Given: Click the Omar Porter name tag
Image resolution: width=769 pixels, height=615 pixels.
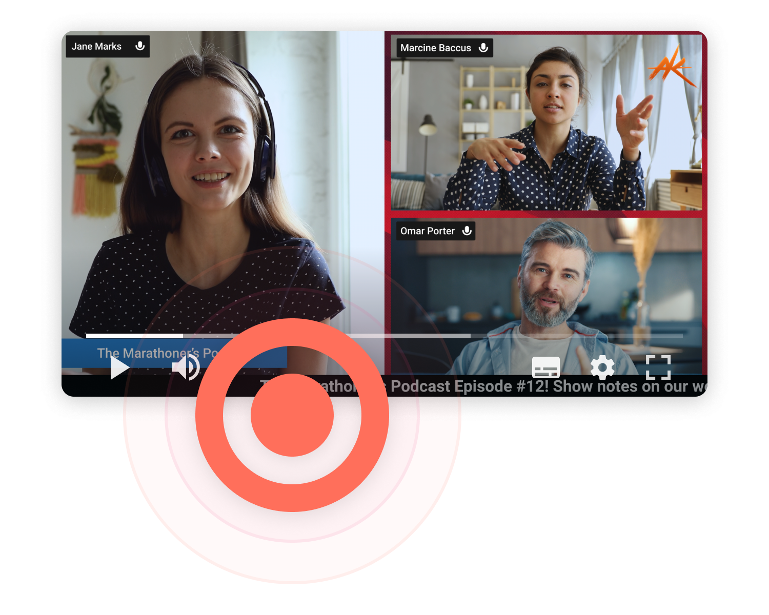Looking at the screenshot, I should (x=427, y=231).
